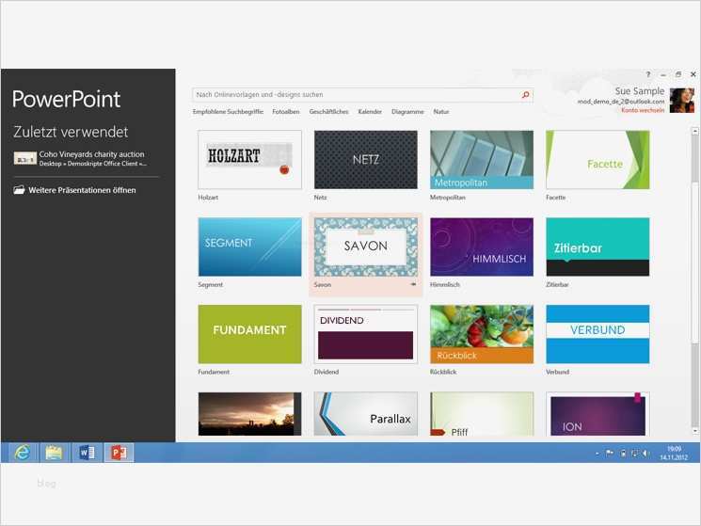The image size is (701, 526).
Task: Pin the Savon template
Action: tap(413, 284)
